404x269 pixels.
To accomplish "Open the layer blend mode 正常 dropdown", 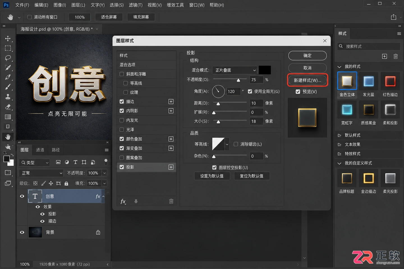I will tap(41, 173).
